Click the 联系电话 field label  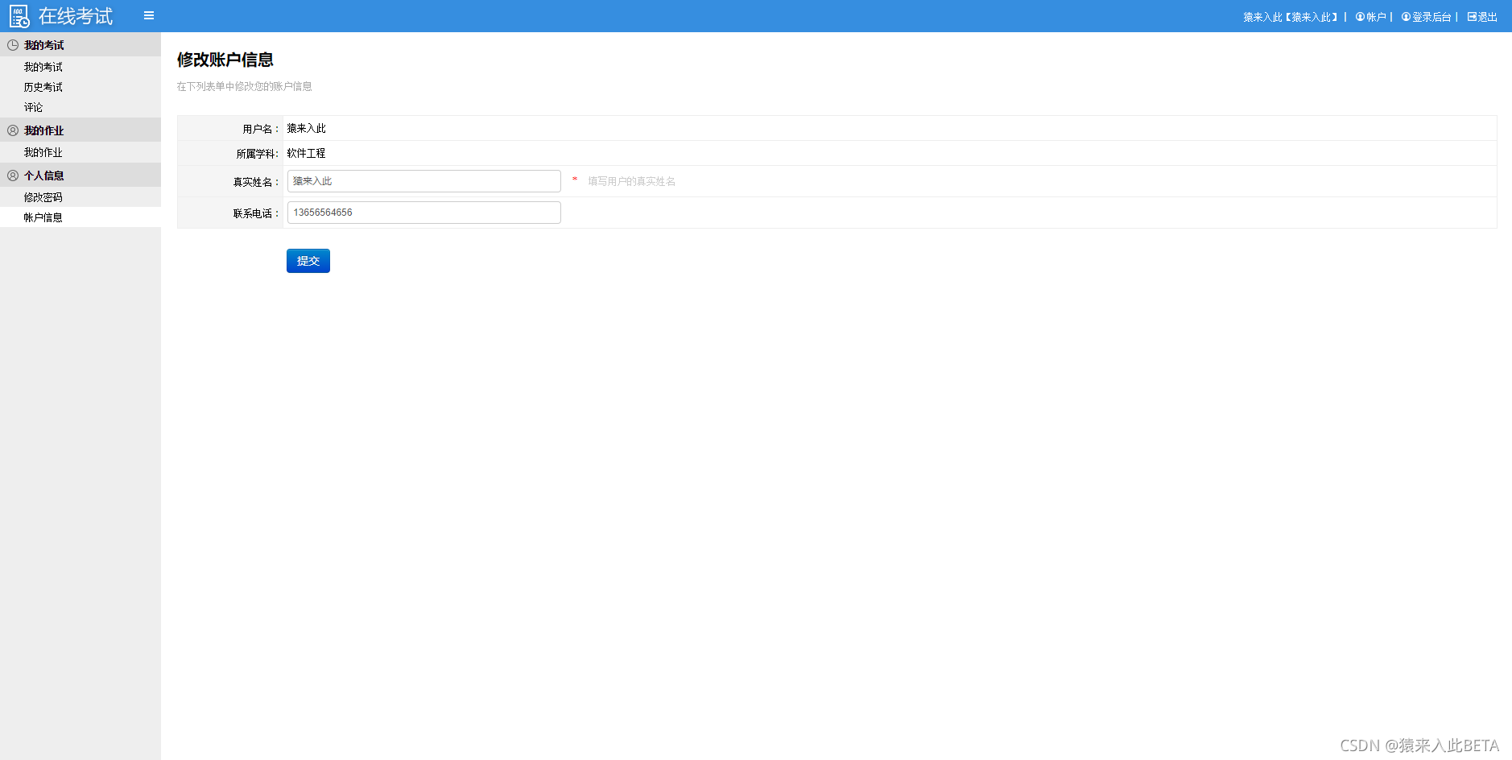tap(255, 213)
